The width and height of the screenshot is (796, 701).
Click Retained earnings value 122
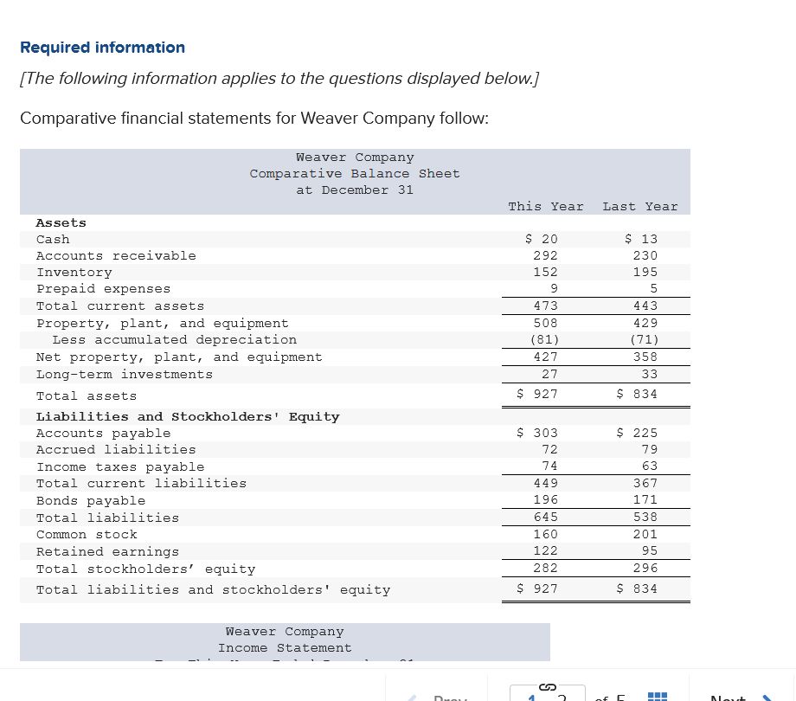tap(546, 550)
